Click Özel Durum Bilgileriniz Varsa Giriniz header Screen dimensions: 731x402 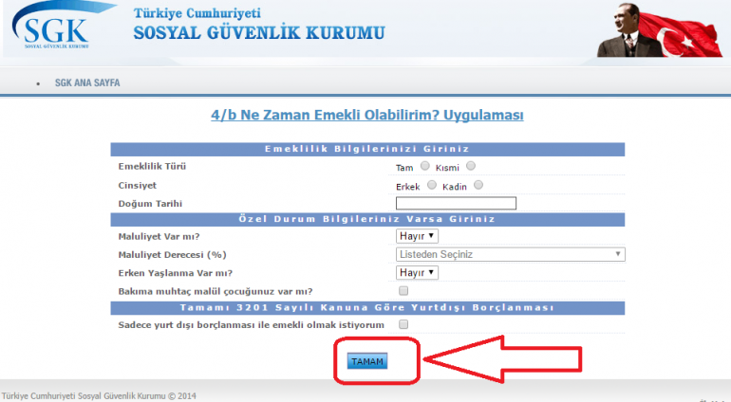(367, 219)
